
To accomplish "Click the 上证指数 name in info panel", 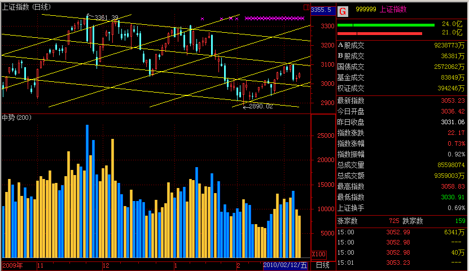I will click(x=393, y=9).
